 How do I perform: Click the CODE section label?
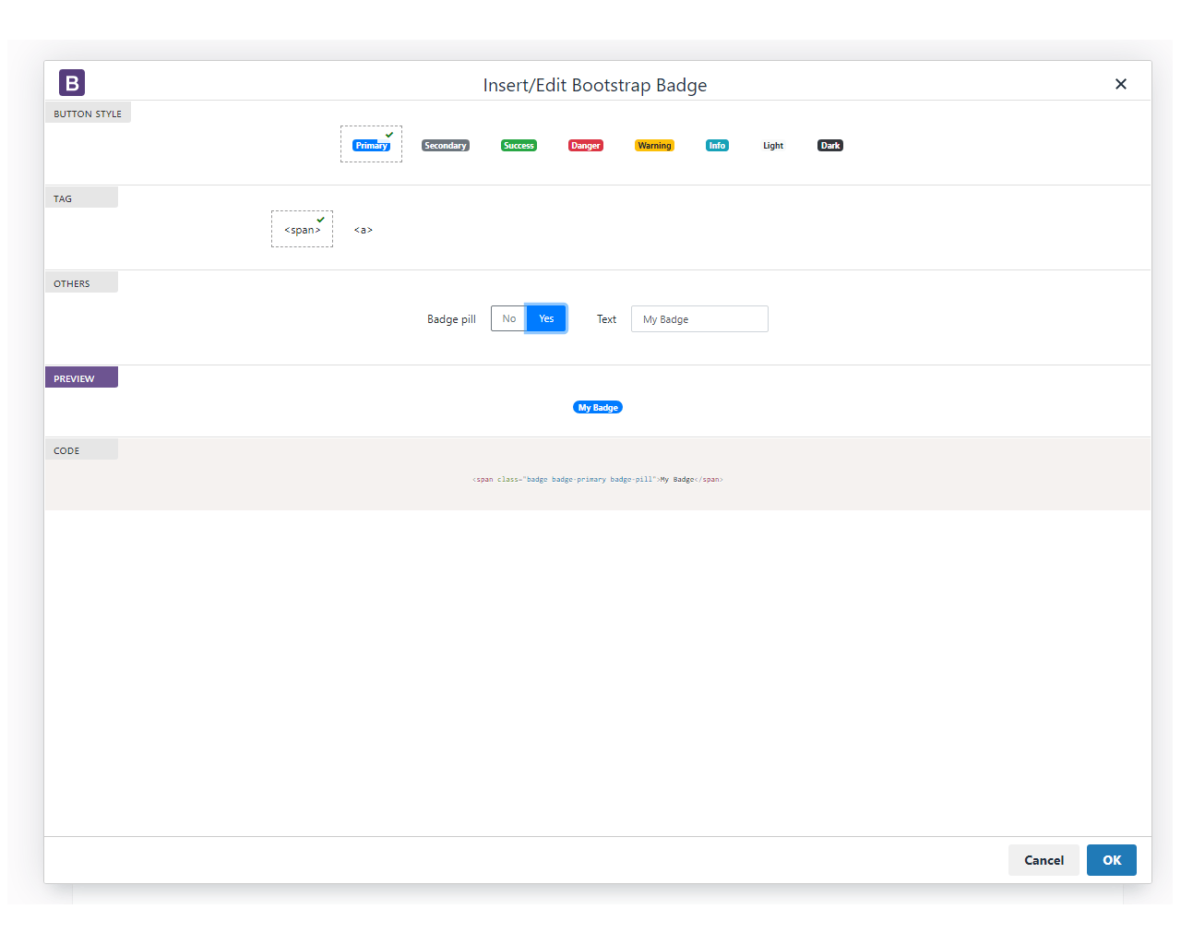81,450
